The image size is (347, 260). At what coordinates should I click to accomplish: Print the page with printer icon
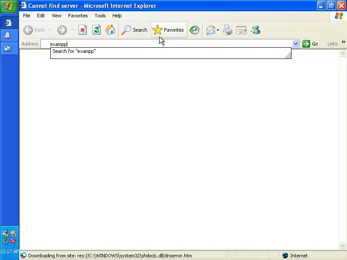click(x=227, y=30)
